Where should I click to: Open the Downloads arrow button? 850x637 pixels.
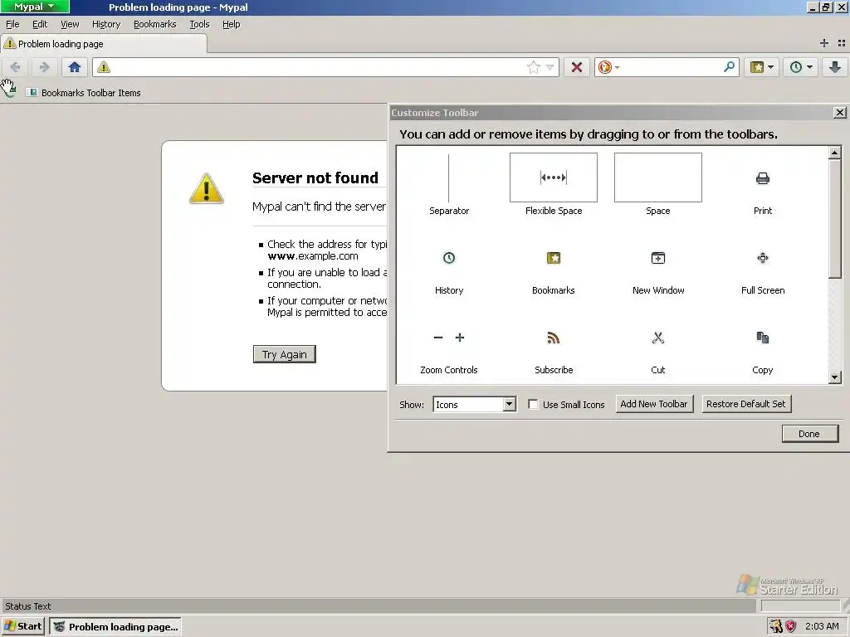(x=835, y=67)
